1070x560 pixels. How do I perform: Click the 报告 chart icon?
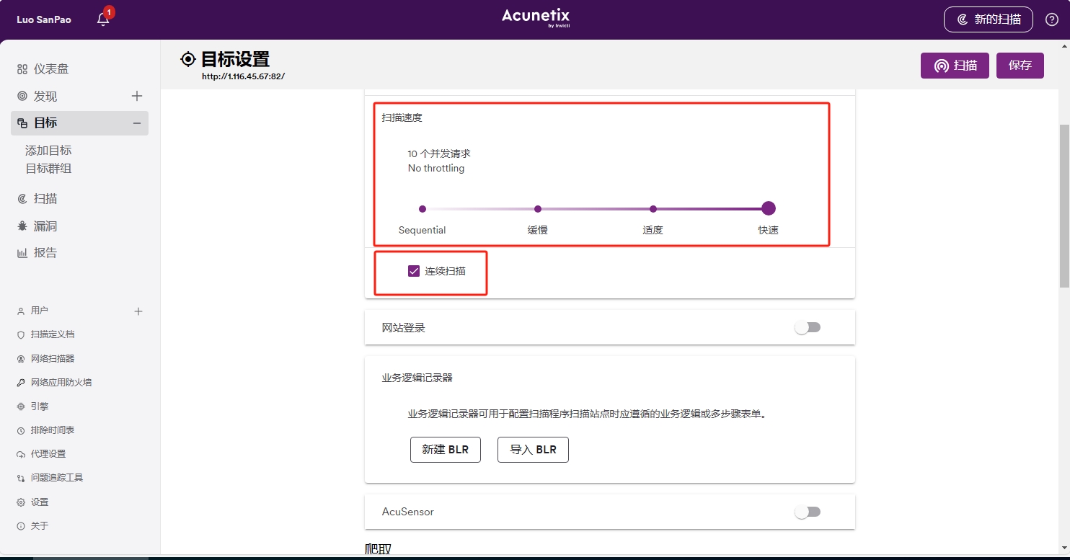[22, 253]
